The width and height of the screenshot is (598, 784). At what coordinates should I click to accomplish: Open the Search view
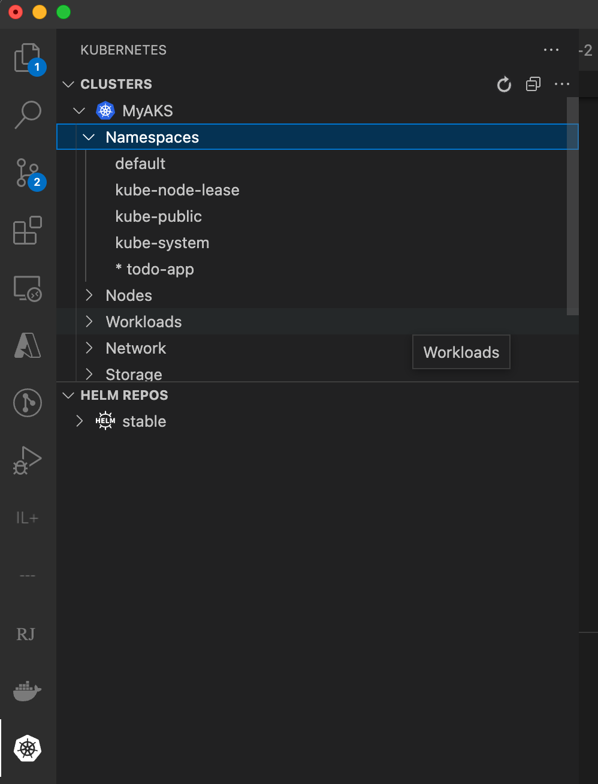tap(27, 114)
